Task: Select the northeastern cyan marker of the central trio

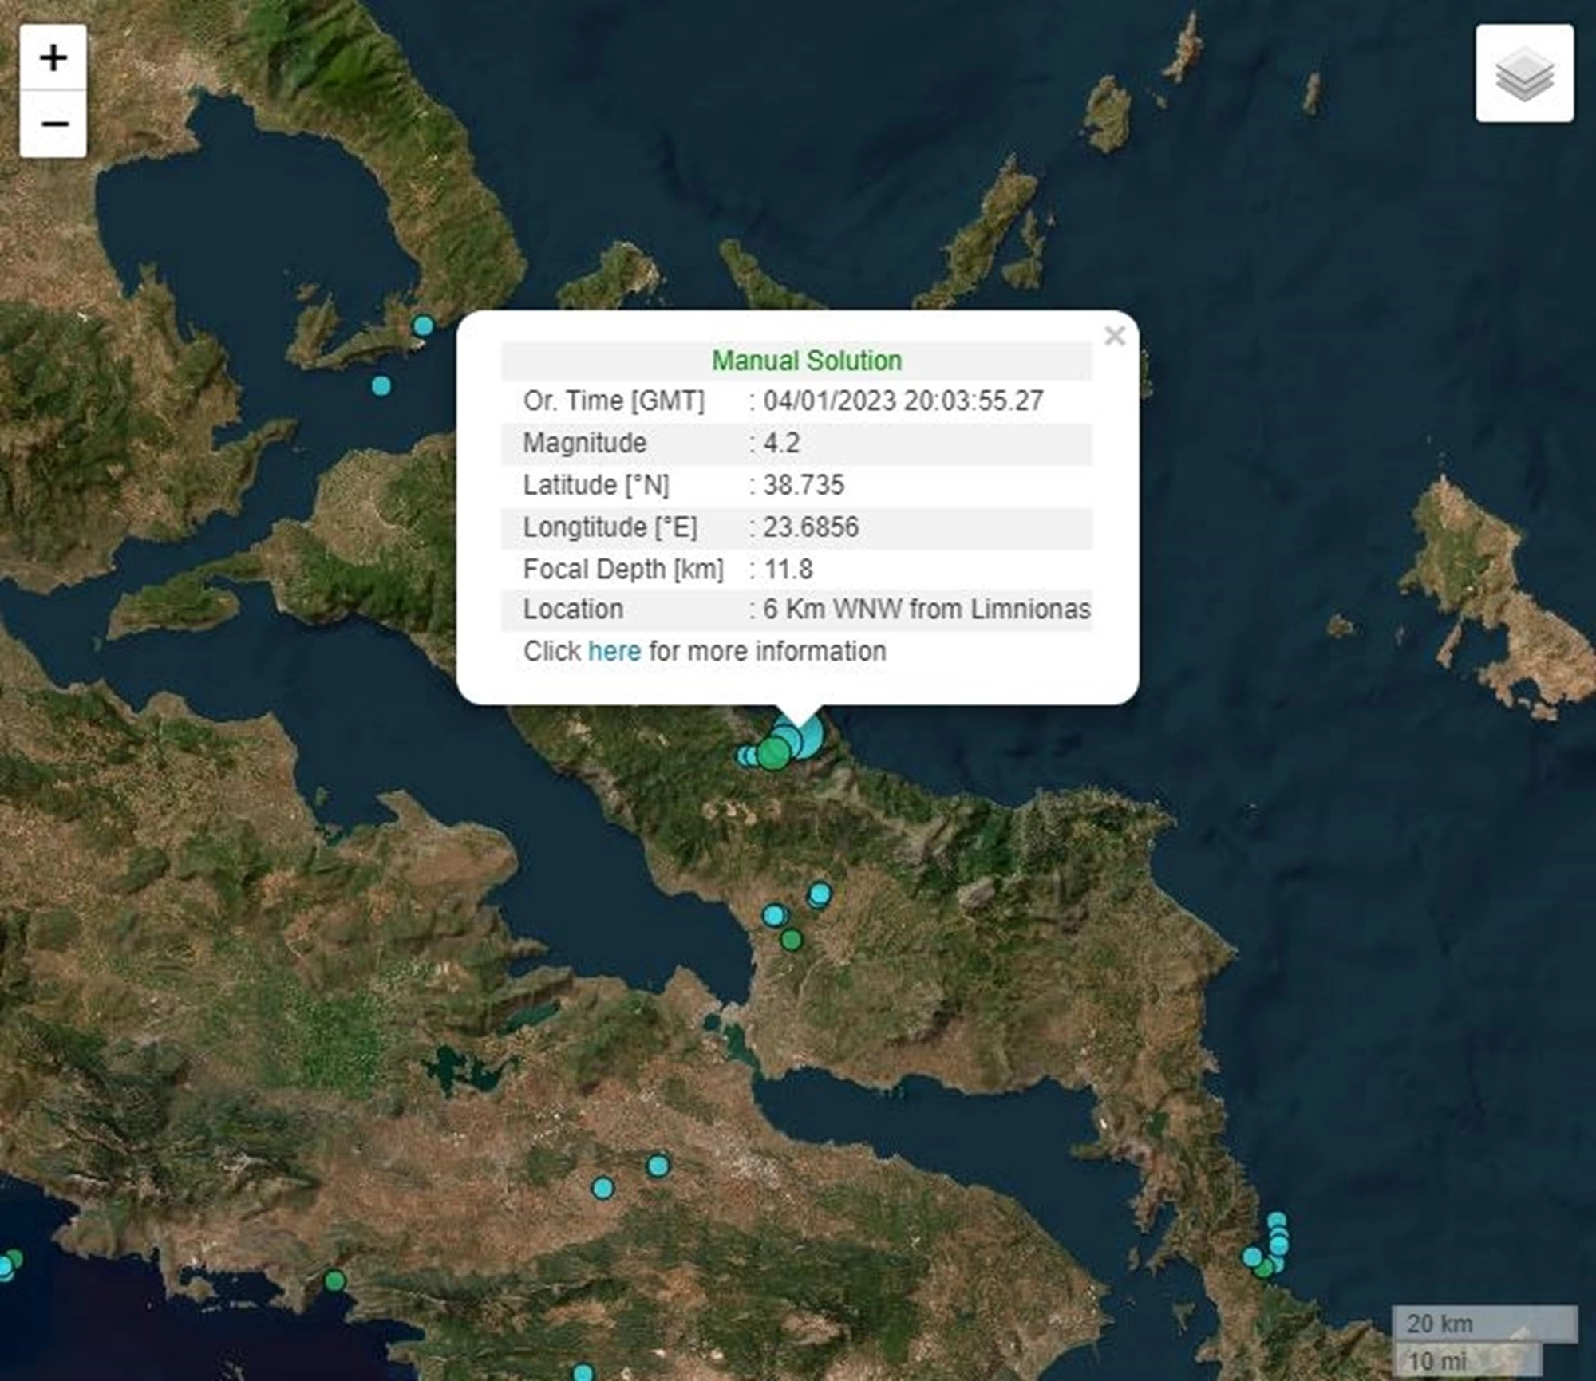Action: tap(820, 893)
